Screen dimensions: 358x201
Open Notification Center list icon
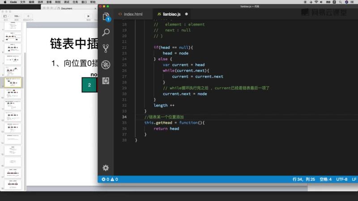tap(352, 2)
